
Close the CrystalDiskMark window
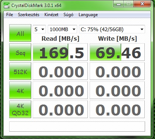(142, 4)
